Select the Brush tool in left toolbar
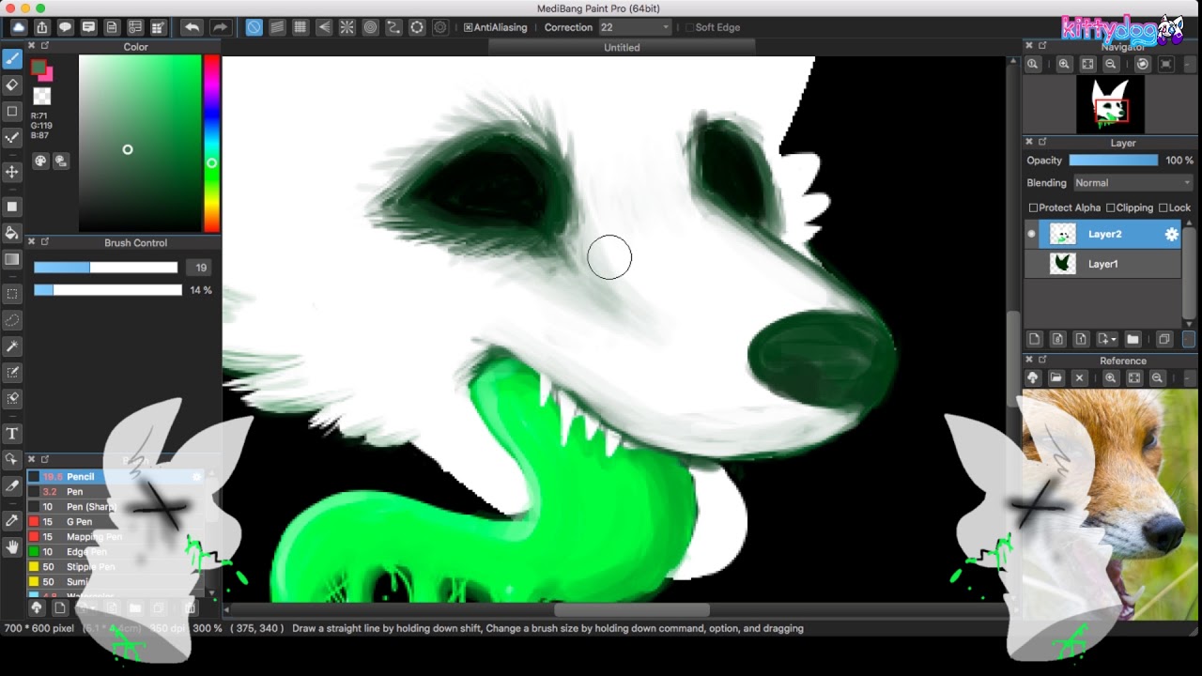The height and width of the screenshot is (676, 1202). click(12, 58)
